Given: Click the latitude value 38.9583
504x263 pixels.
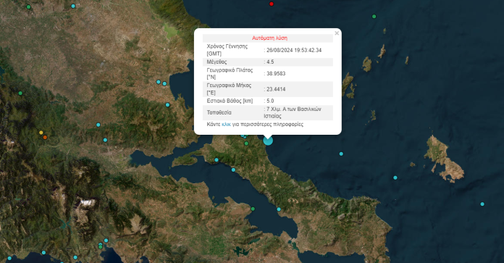Looking at the screenshot, I should coord(276,74).
